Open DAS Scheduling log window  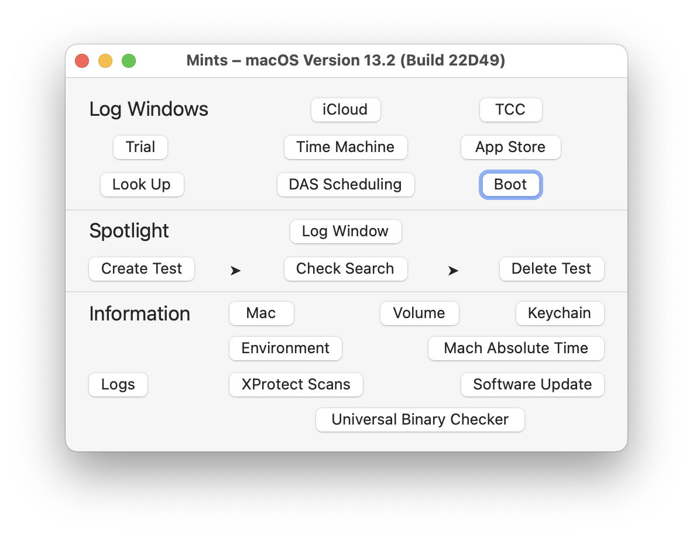[345, 185]
